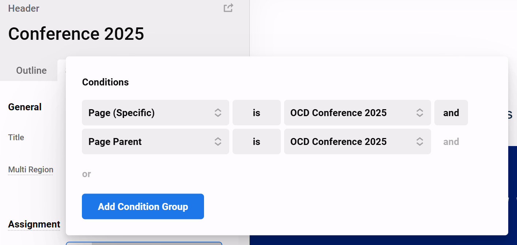This screenshot has height=245, width=517.
Task: Click chevron arrows on first OCD Conference value
Action: 420,113
